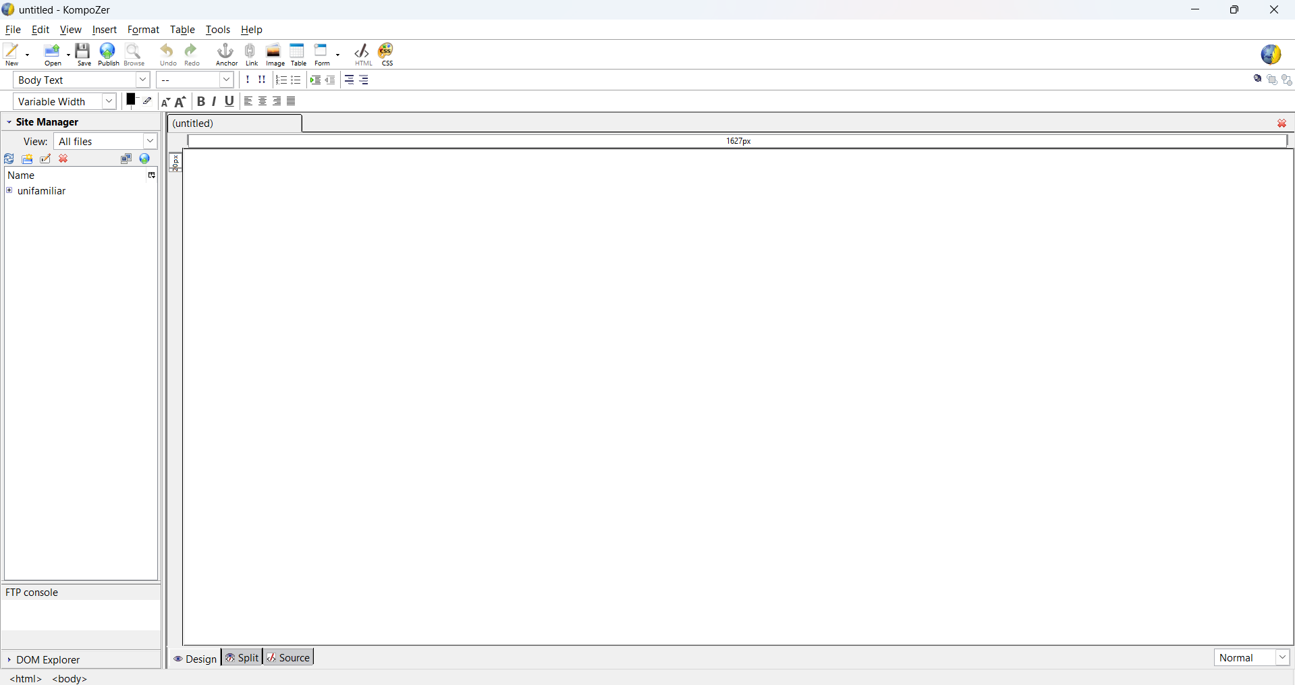1295x685 pixels.
Task: Click the Publish globe icon in main toolbar
Action: (x=108, y=54)
